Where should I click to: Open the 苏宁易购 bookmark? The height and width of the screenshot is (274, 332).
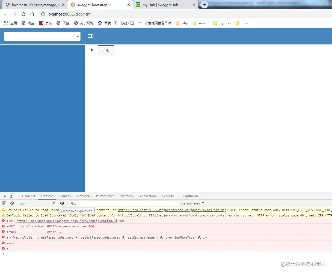click(x=84, y=23)
